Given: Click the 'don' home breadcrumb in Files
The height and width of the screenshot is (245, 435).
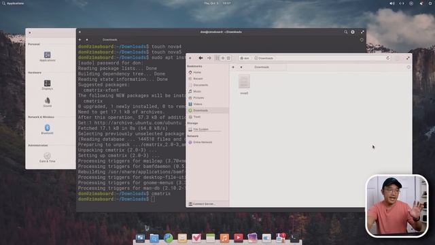Looking at the screenshot, I should pos(245,59).
